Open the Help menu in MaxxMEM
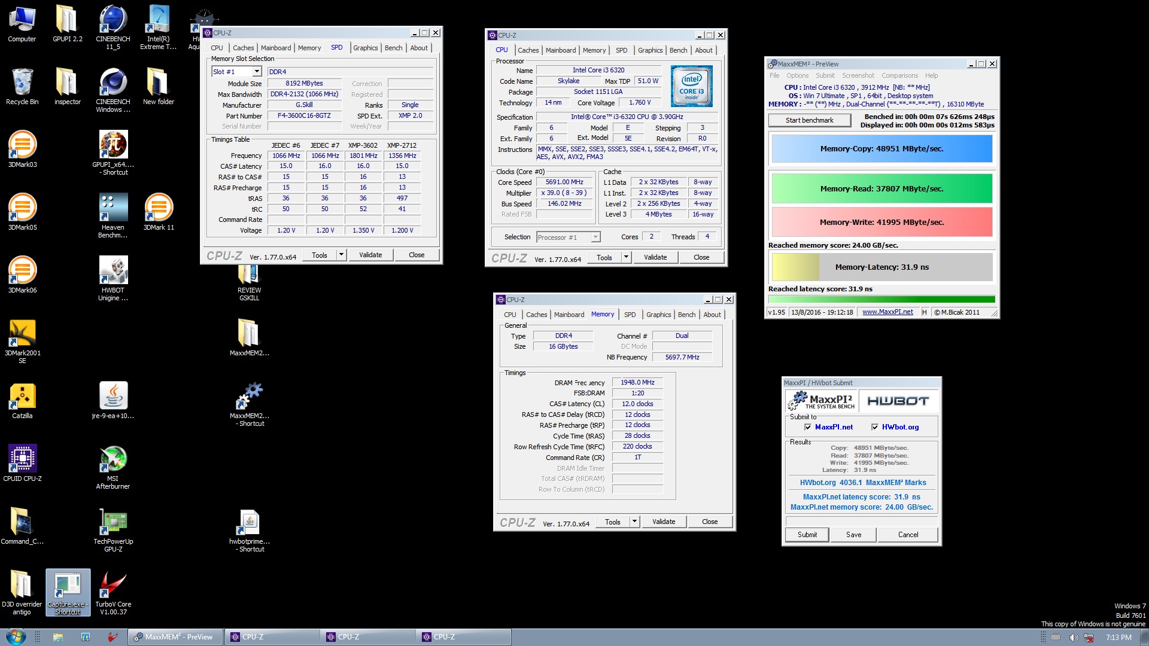The height and width of the screenshot is (646, 1149). click(931, 75)
